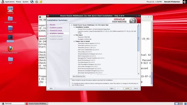Click the Help button
The height and width of the screenshot is (105, 187).
click(51, 88)
